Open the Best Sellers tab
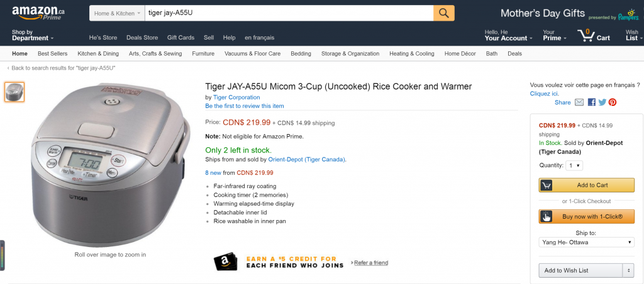The width and height of the screenshot is (644, 284). pyautogui.click(x=53, y=54)
